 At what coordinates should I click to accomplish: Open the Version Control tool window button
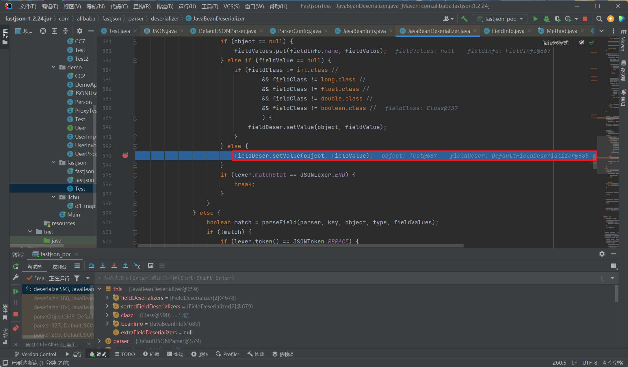[36, 354]
